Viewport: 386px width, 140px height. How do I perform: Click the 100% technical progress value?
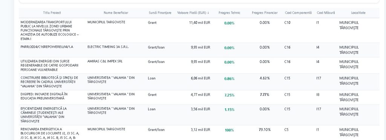click(x=230, y=130)
